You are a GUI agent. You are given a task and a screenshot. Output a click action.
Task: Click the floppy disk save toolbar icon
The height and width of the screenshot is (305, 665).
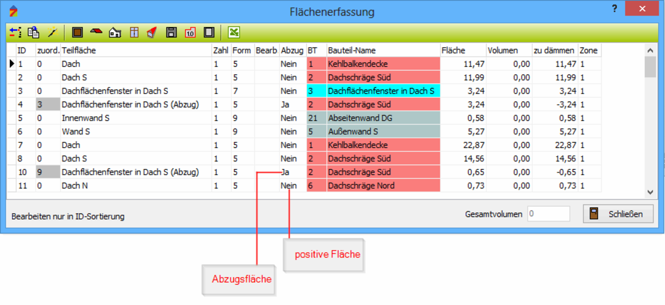pyautogui.click(x=171, y=32)
